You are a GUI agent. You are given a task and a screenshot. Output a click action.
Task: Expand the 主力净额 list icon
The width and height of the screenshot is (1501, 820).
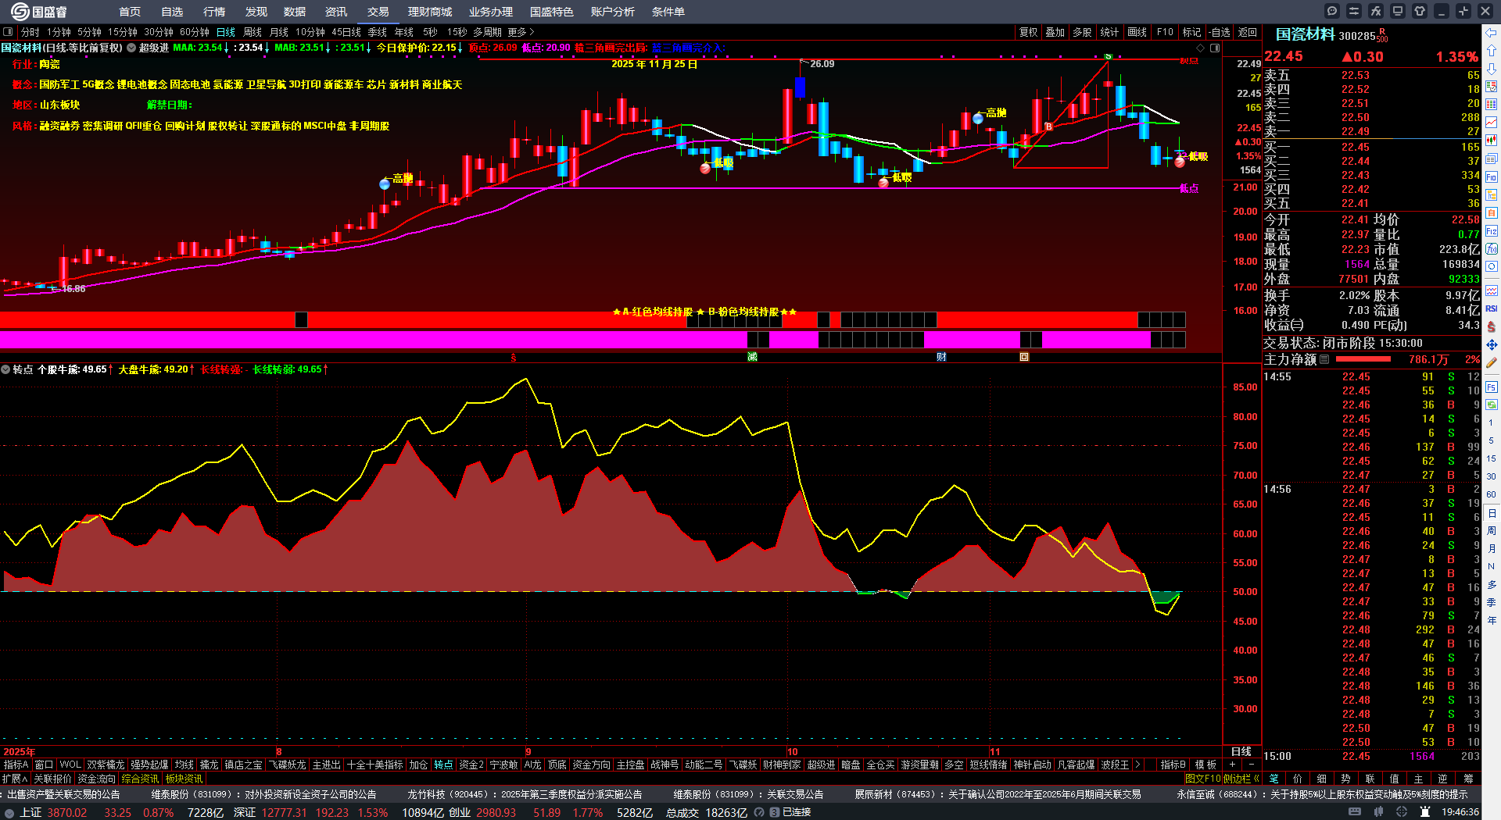click(1324, 360)
